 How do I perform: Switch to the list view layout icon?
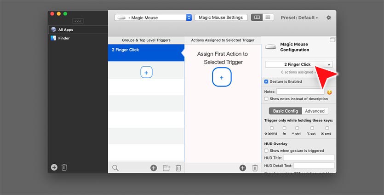(x=268, y=17)
